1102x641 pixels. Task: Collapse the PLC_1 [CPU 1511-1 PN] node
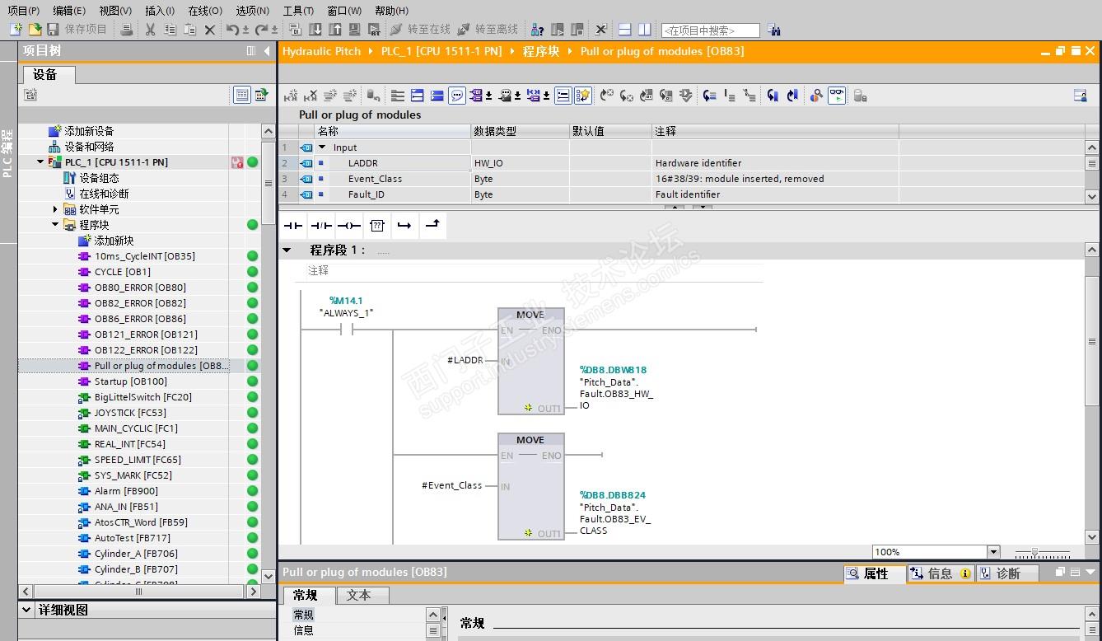point(40,162)
